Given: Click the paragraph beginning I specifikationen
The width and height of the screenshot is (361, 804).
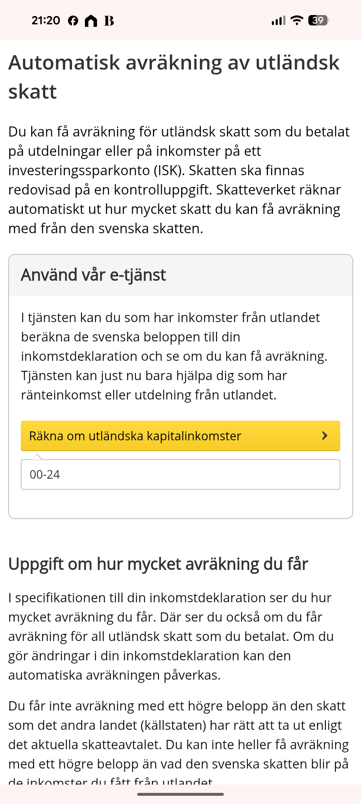Looking at the screenshot, I should (171, 636).
